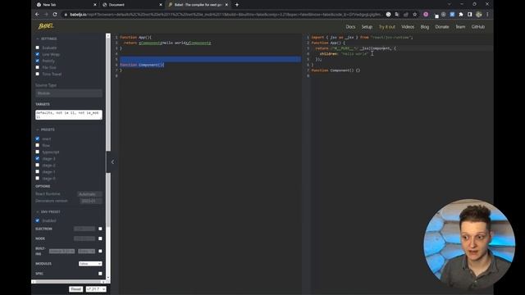525x295 pixels.
Task: Check the stage-2 preset
Action: pyautogui.click(x=37, y=165)
